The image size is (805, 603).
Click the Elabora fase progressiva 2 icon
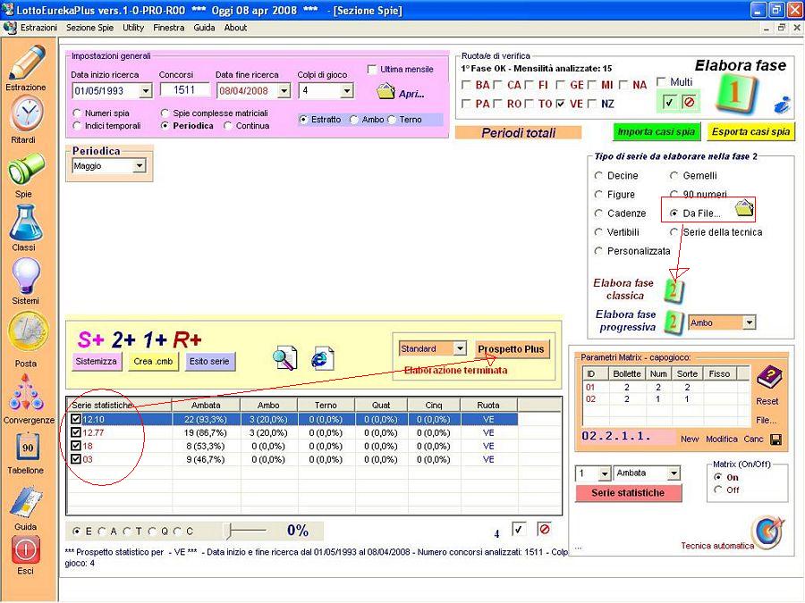[x=673, y=322]
